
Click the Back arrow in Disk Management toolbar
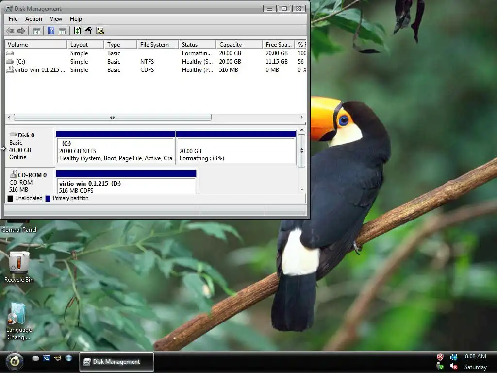pos(10,31)
